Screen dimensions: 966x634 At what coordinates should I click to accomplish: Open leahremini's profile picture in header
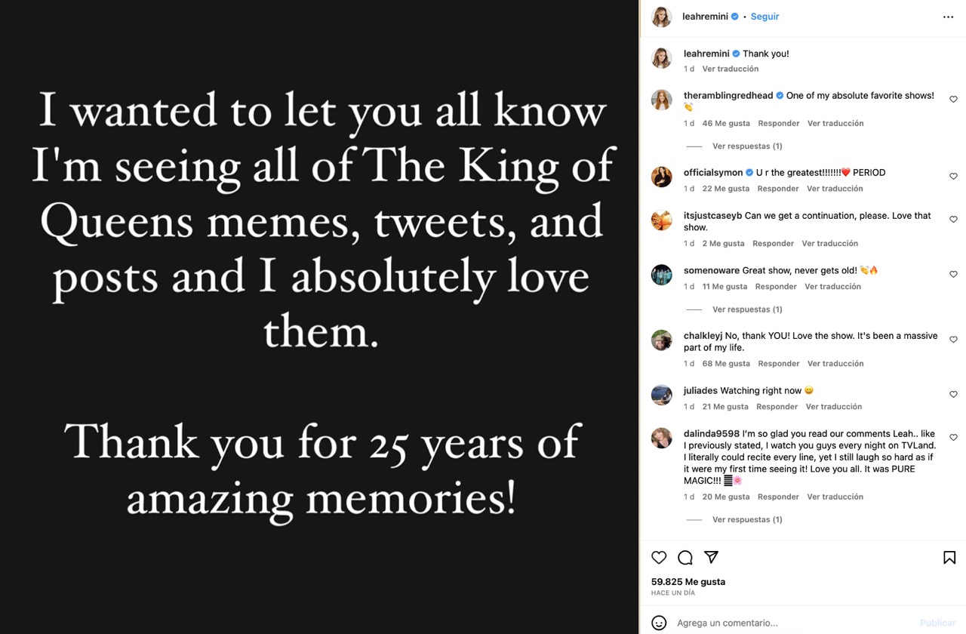[x=662, y=17]
